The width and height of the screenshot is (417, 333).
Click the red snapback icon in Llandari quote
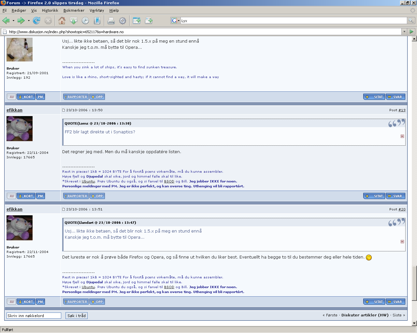(402, 242)
